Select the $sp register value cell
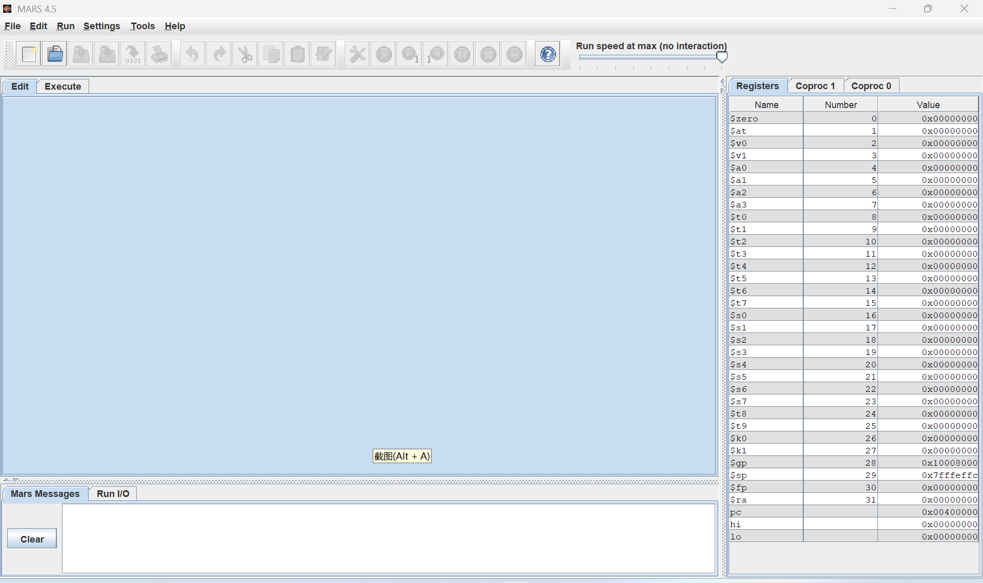Screen dimensions: 983x583 928,475
